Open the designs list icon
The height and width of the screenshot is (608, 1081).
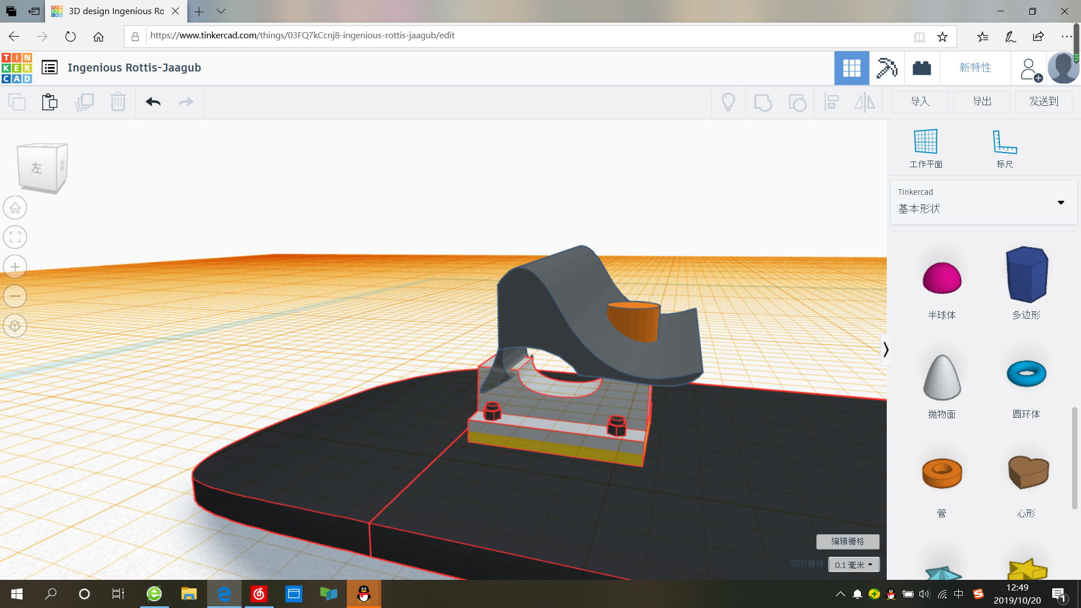[x=50, y=68]
